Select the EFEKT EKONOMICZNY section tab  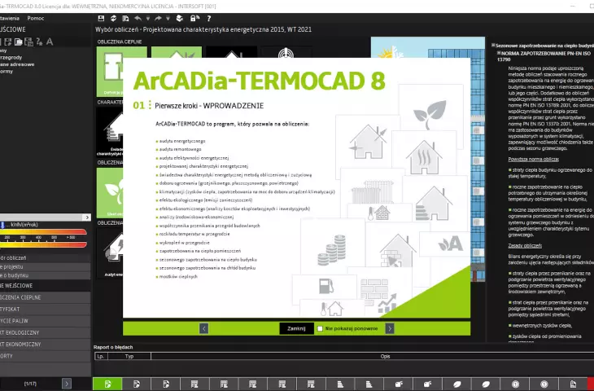[45, 345]
